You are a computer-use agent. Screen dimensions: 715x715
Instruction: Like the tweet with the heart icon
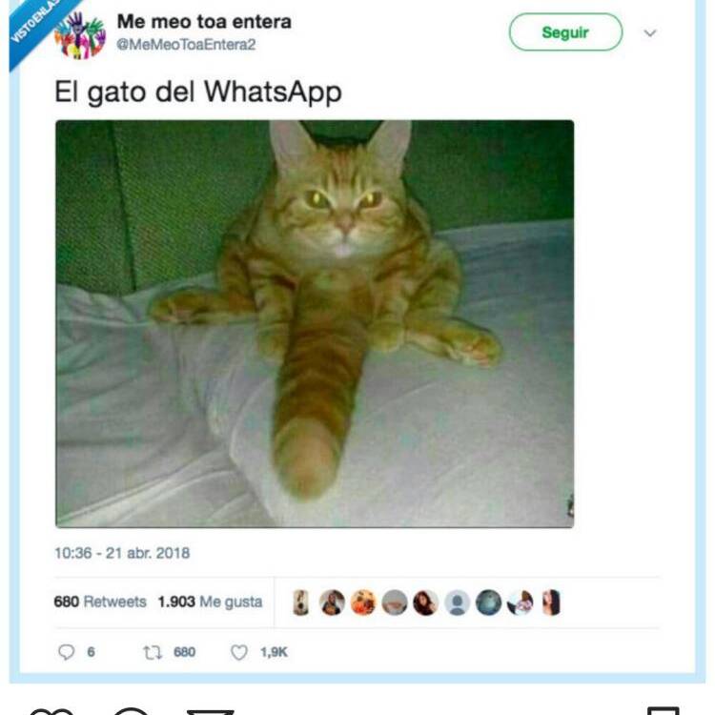239,652
